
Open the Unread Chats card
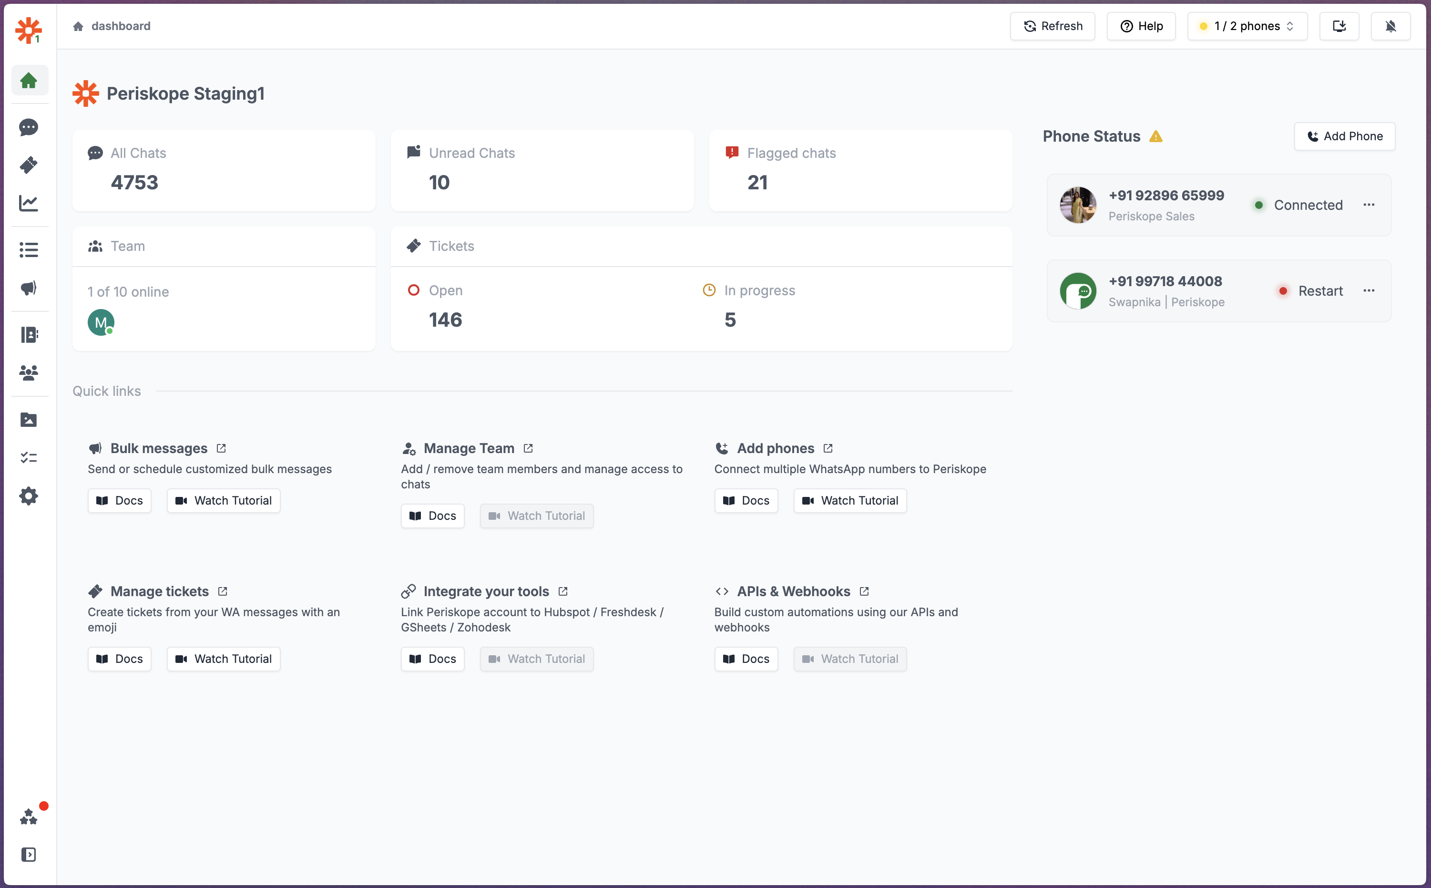542,170
